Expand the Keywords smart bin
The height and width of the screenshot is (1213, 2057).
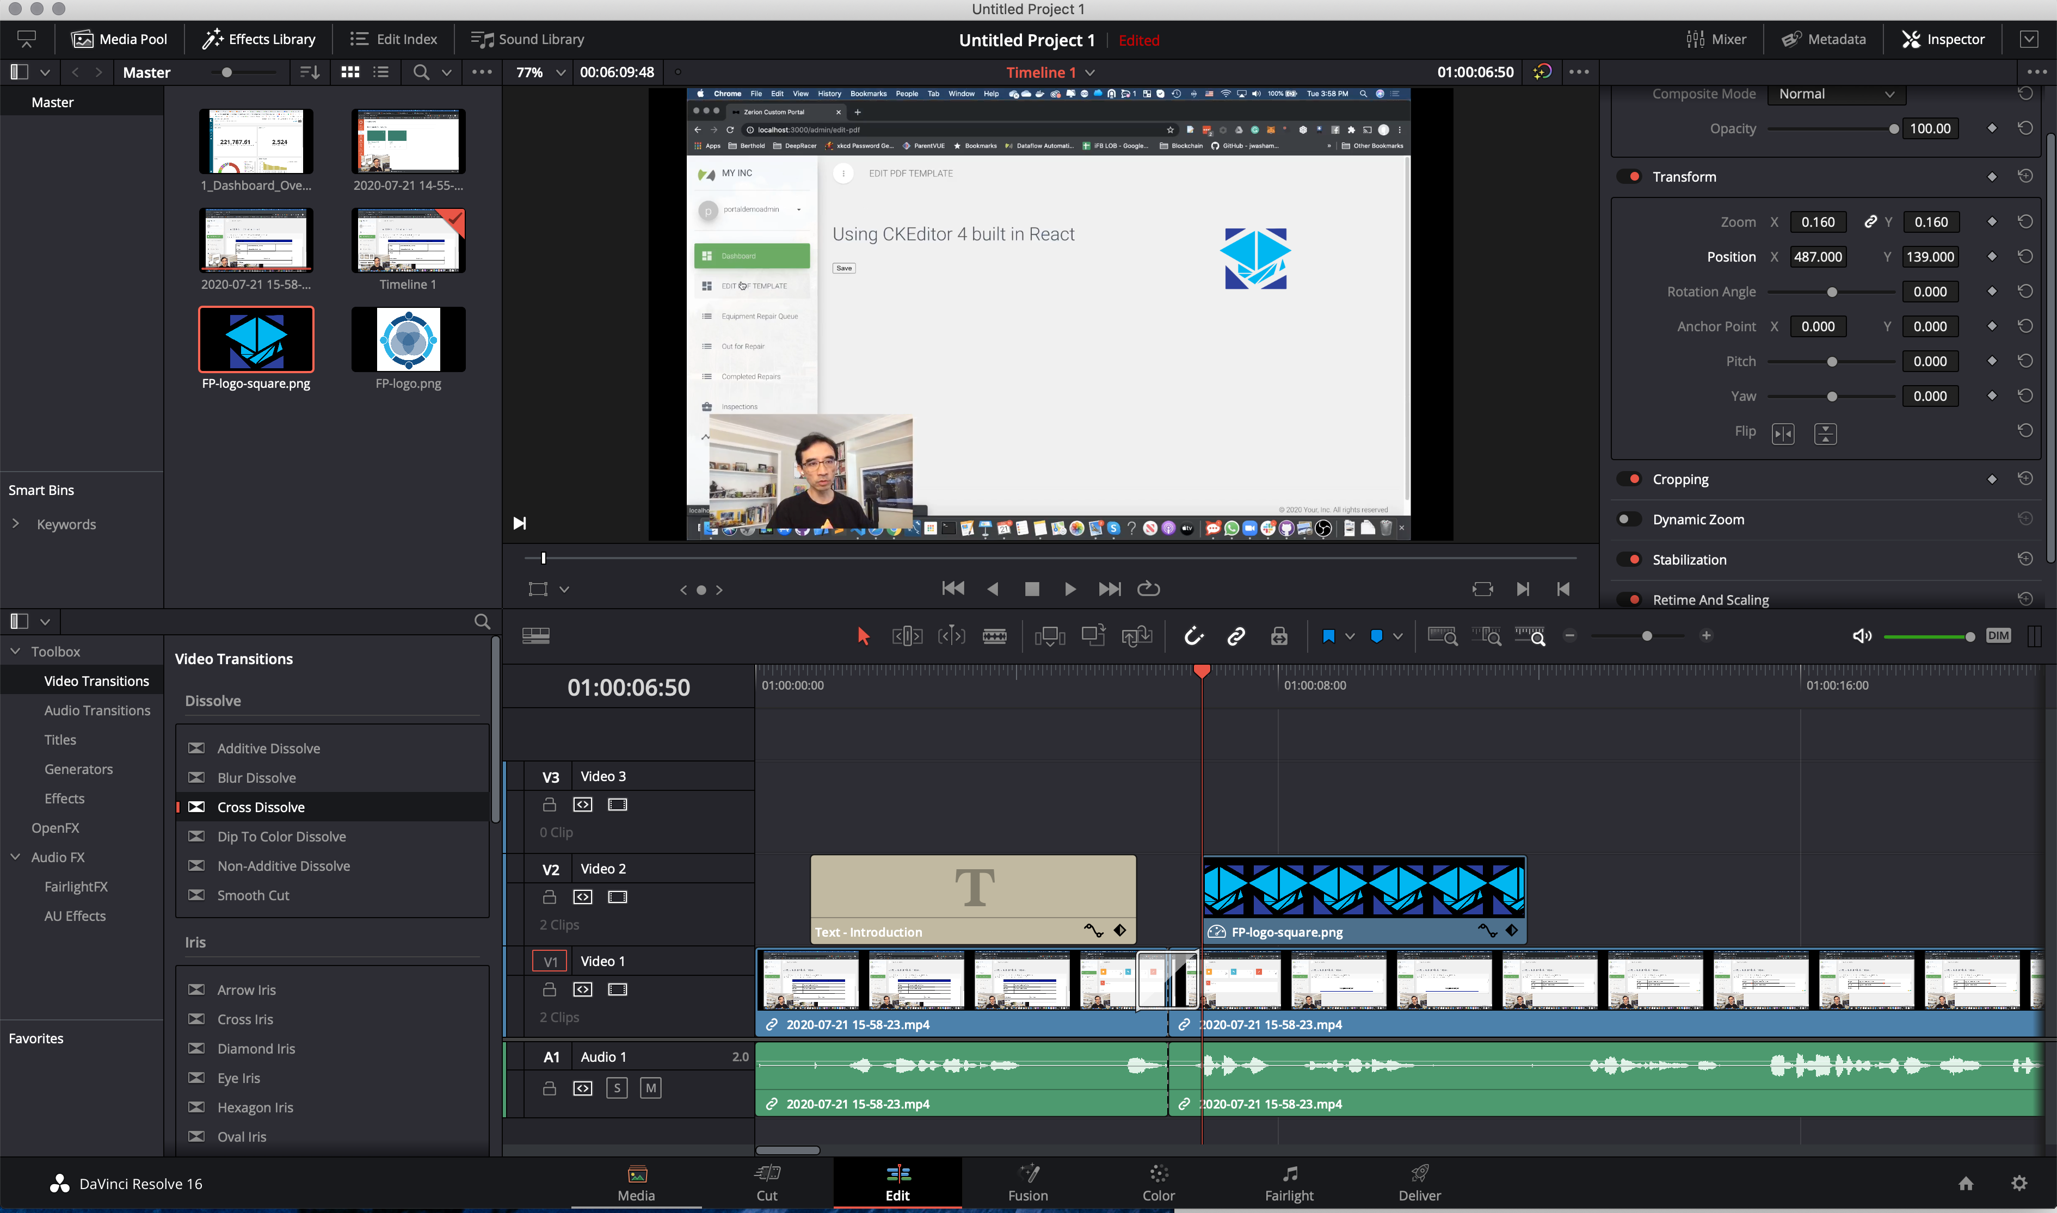16,524
